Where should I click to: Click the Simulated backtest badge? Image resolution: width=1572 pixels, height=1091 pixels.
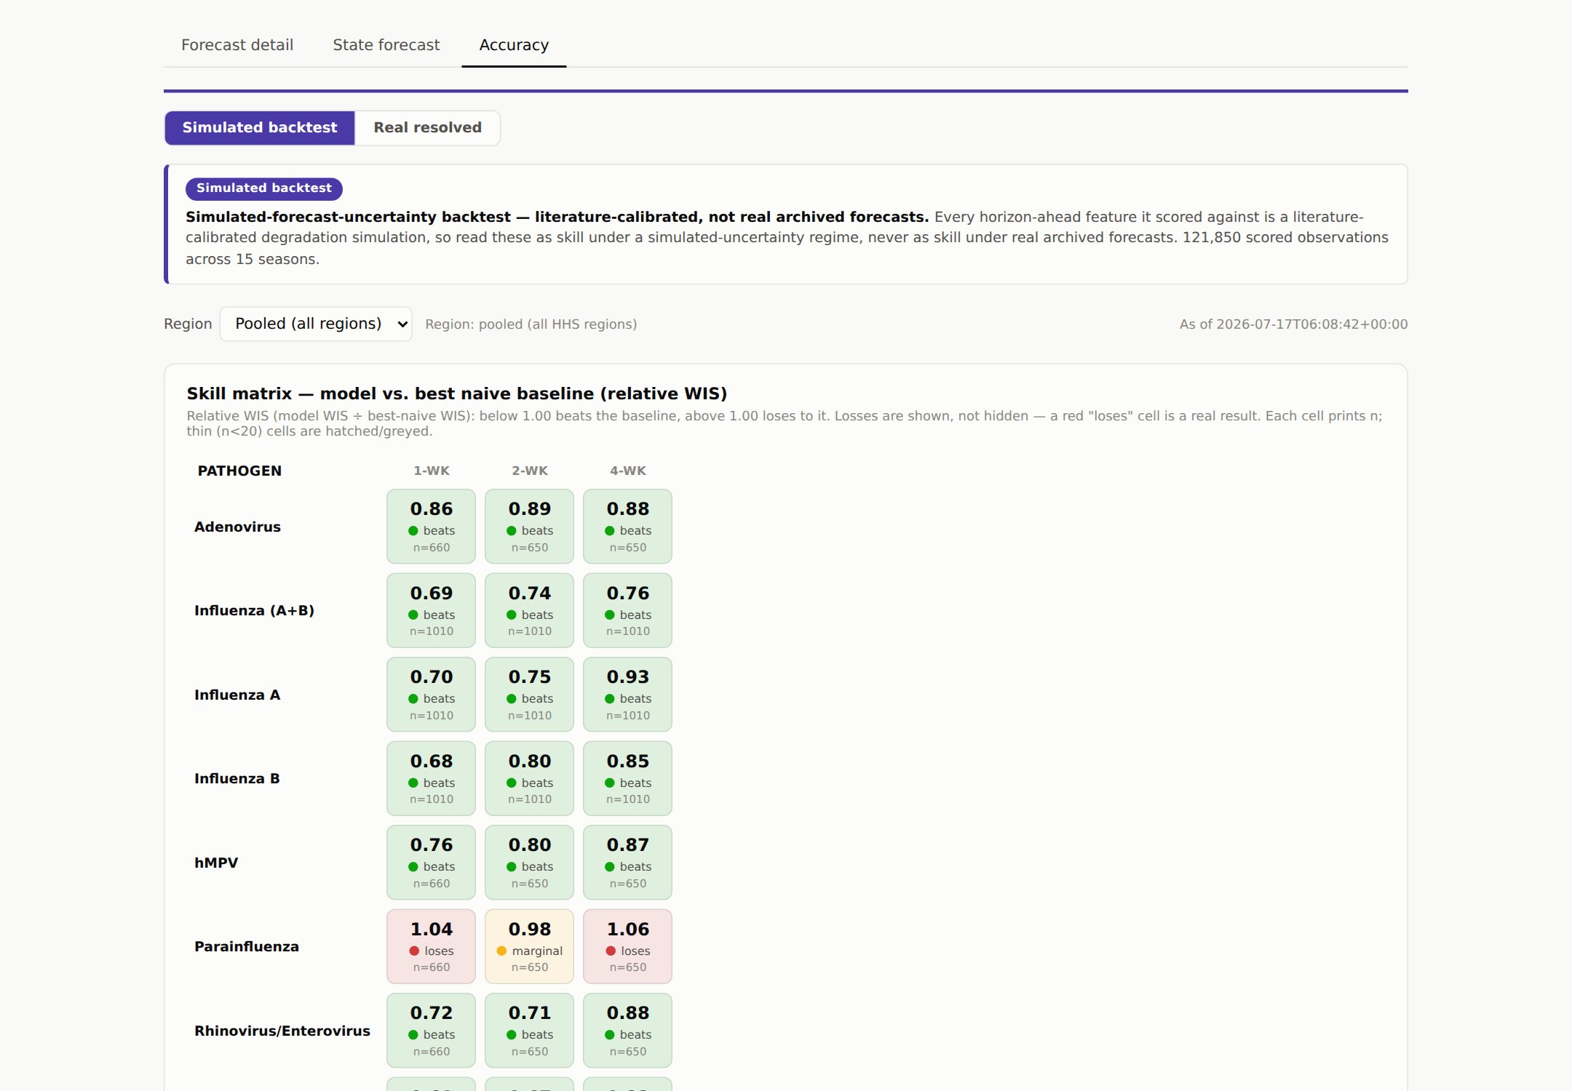pyautogui.click(x=264, y=188)
